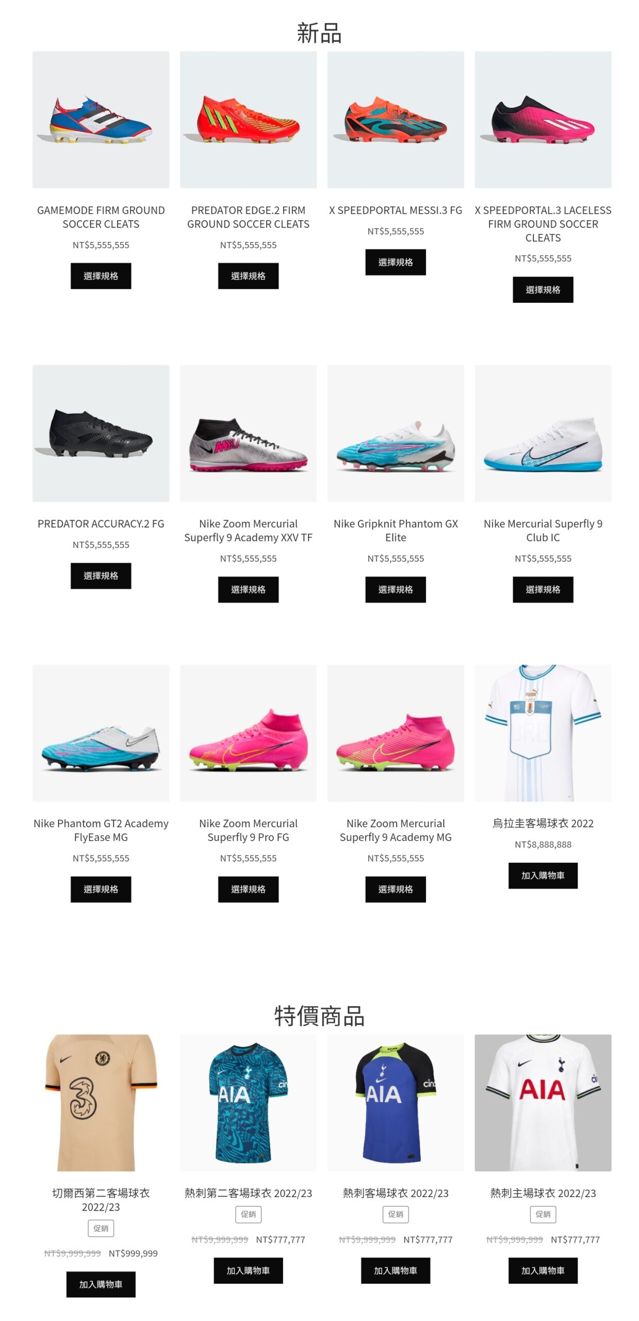Open the Nike Zoom Mercurial XXV TF image

click(x=248, y=433)
